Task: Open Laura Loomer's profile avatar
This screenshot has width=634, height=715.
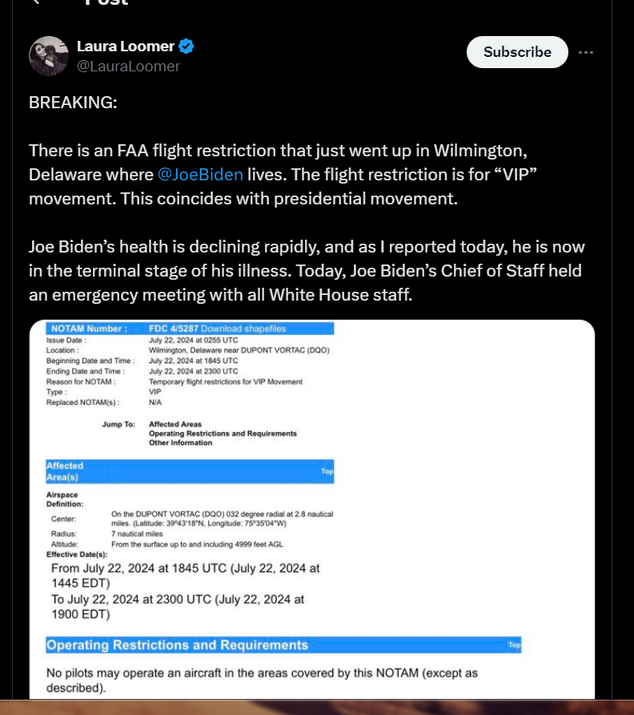Action: [x=49, y=56]
